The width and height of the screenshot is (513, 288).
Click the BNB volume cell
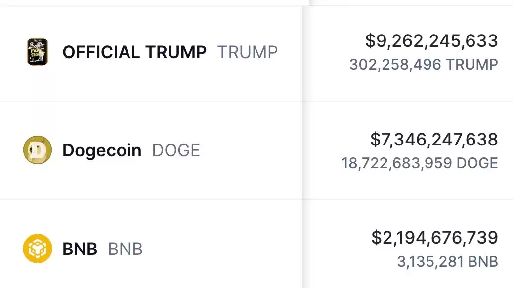(x=408, y=244)
